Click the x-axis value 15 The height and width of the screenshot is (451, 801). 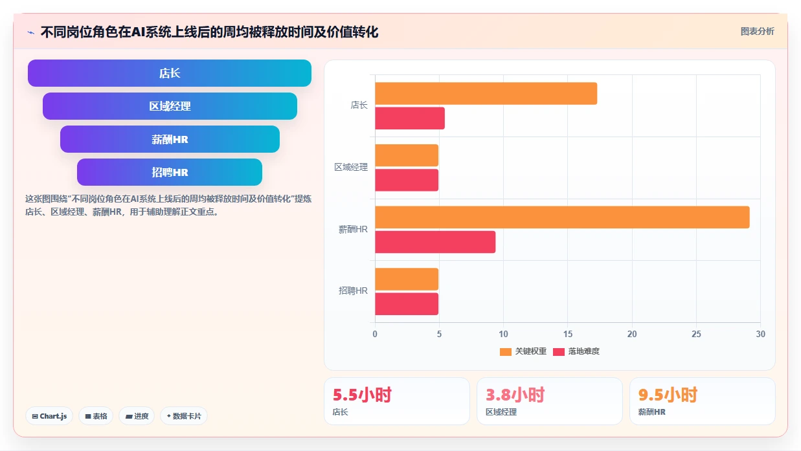[x=568, y=334]
